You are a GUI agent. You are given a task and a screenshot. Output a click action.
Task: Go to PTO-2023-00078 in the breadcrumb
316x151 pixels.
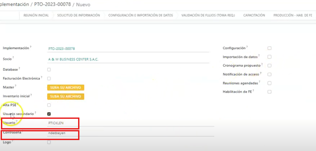pos(52,5)
